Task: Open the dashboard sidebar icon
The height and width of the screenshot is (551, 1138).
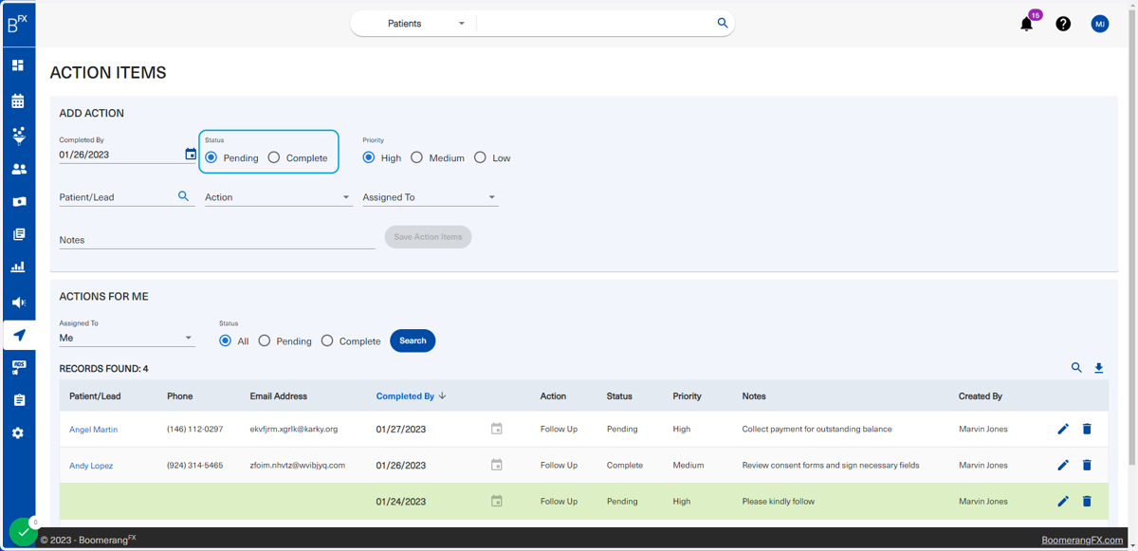Action: [x=18, y=65]
